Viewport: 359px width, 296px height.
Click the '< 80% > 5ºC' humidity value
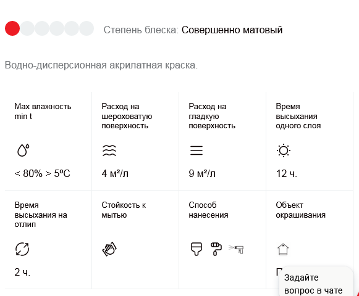click(x=42, y=174)
